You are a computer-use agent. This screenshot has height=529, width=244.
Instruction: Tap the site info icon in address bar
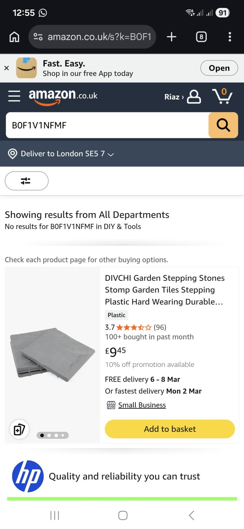38,37
